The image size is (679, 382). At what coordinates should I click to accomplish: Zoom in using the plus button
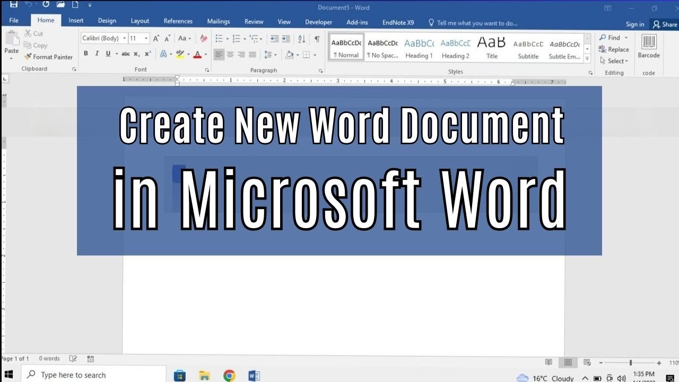point(659,363)
